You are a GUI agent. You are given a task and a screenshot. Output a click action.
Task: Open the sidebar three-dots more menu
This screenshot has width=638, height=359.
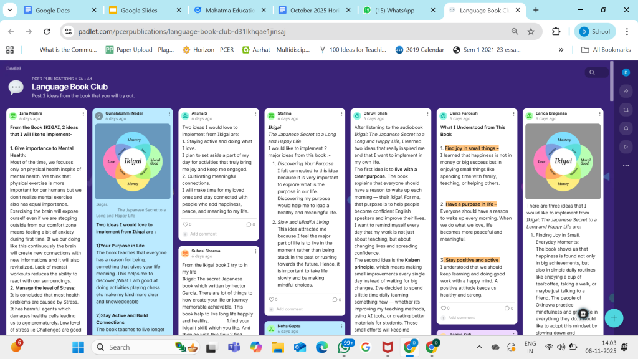click(x=626, y=165)
